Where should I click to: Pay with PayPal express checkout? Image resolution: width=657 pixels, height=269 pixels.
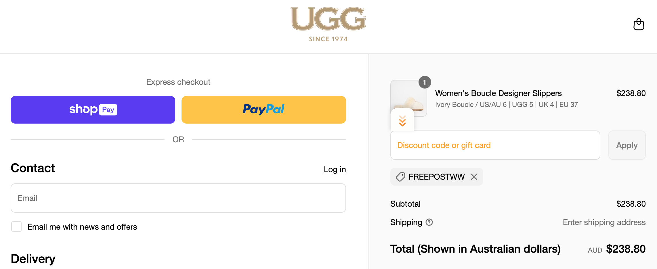(x=263, y=109)
